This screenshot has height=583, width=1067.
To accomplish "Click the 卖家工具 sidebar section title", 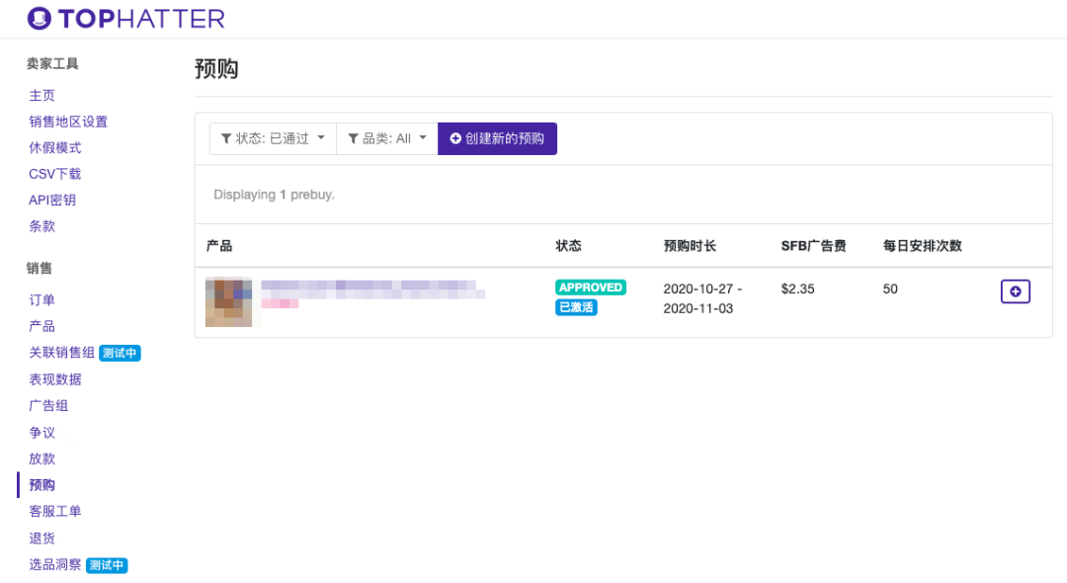I will point(52,64).
